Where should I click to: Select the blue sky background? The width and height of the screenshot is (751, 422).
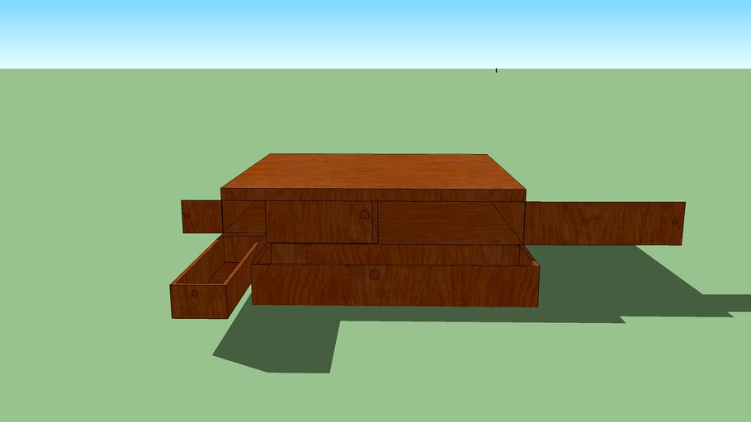(375, 34)
